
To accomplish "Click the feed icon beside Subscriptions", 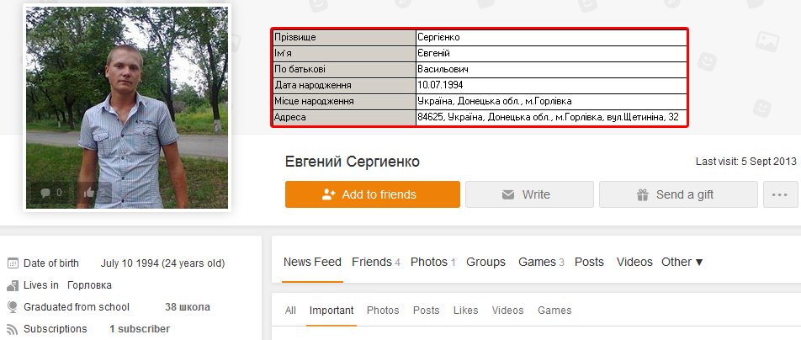I will pyautogui.click(x=13, y=329).
